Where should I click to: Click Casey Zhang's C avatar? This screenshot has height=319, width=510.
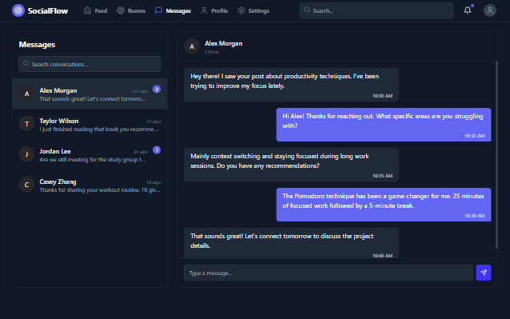pyautogui.click(x=26, y=185)
